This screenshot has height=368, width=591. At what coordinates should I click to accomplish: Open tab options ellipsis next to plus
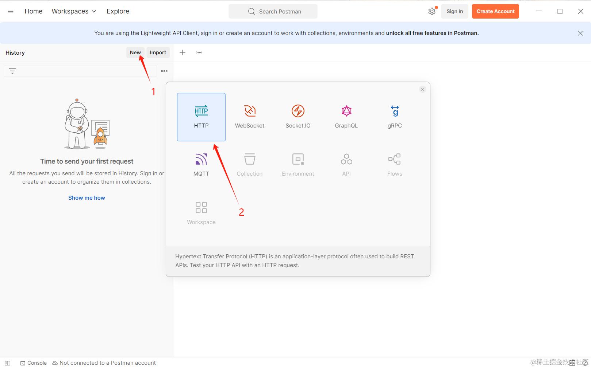(x=199, y=52)
